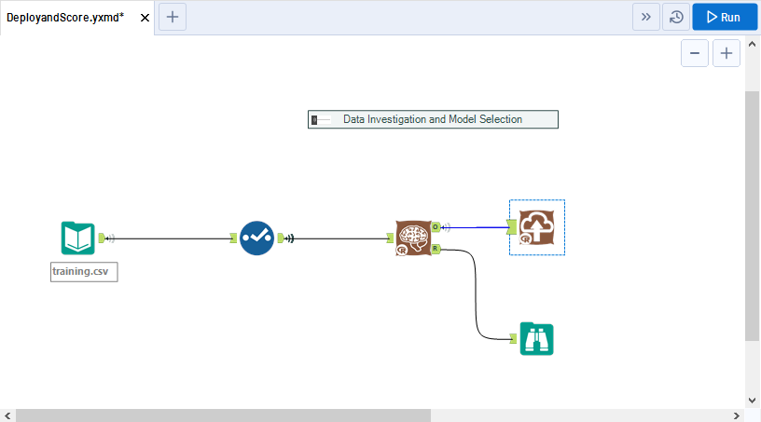Click the horizontal canvas scrollbar
The image size is (761, 422).
click(224, 415)
